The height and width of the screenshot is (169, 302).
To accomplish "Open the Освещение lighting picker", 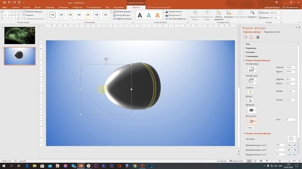I will point(252,121).
